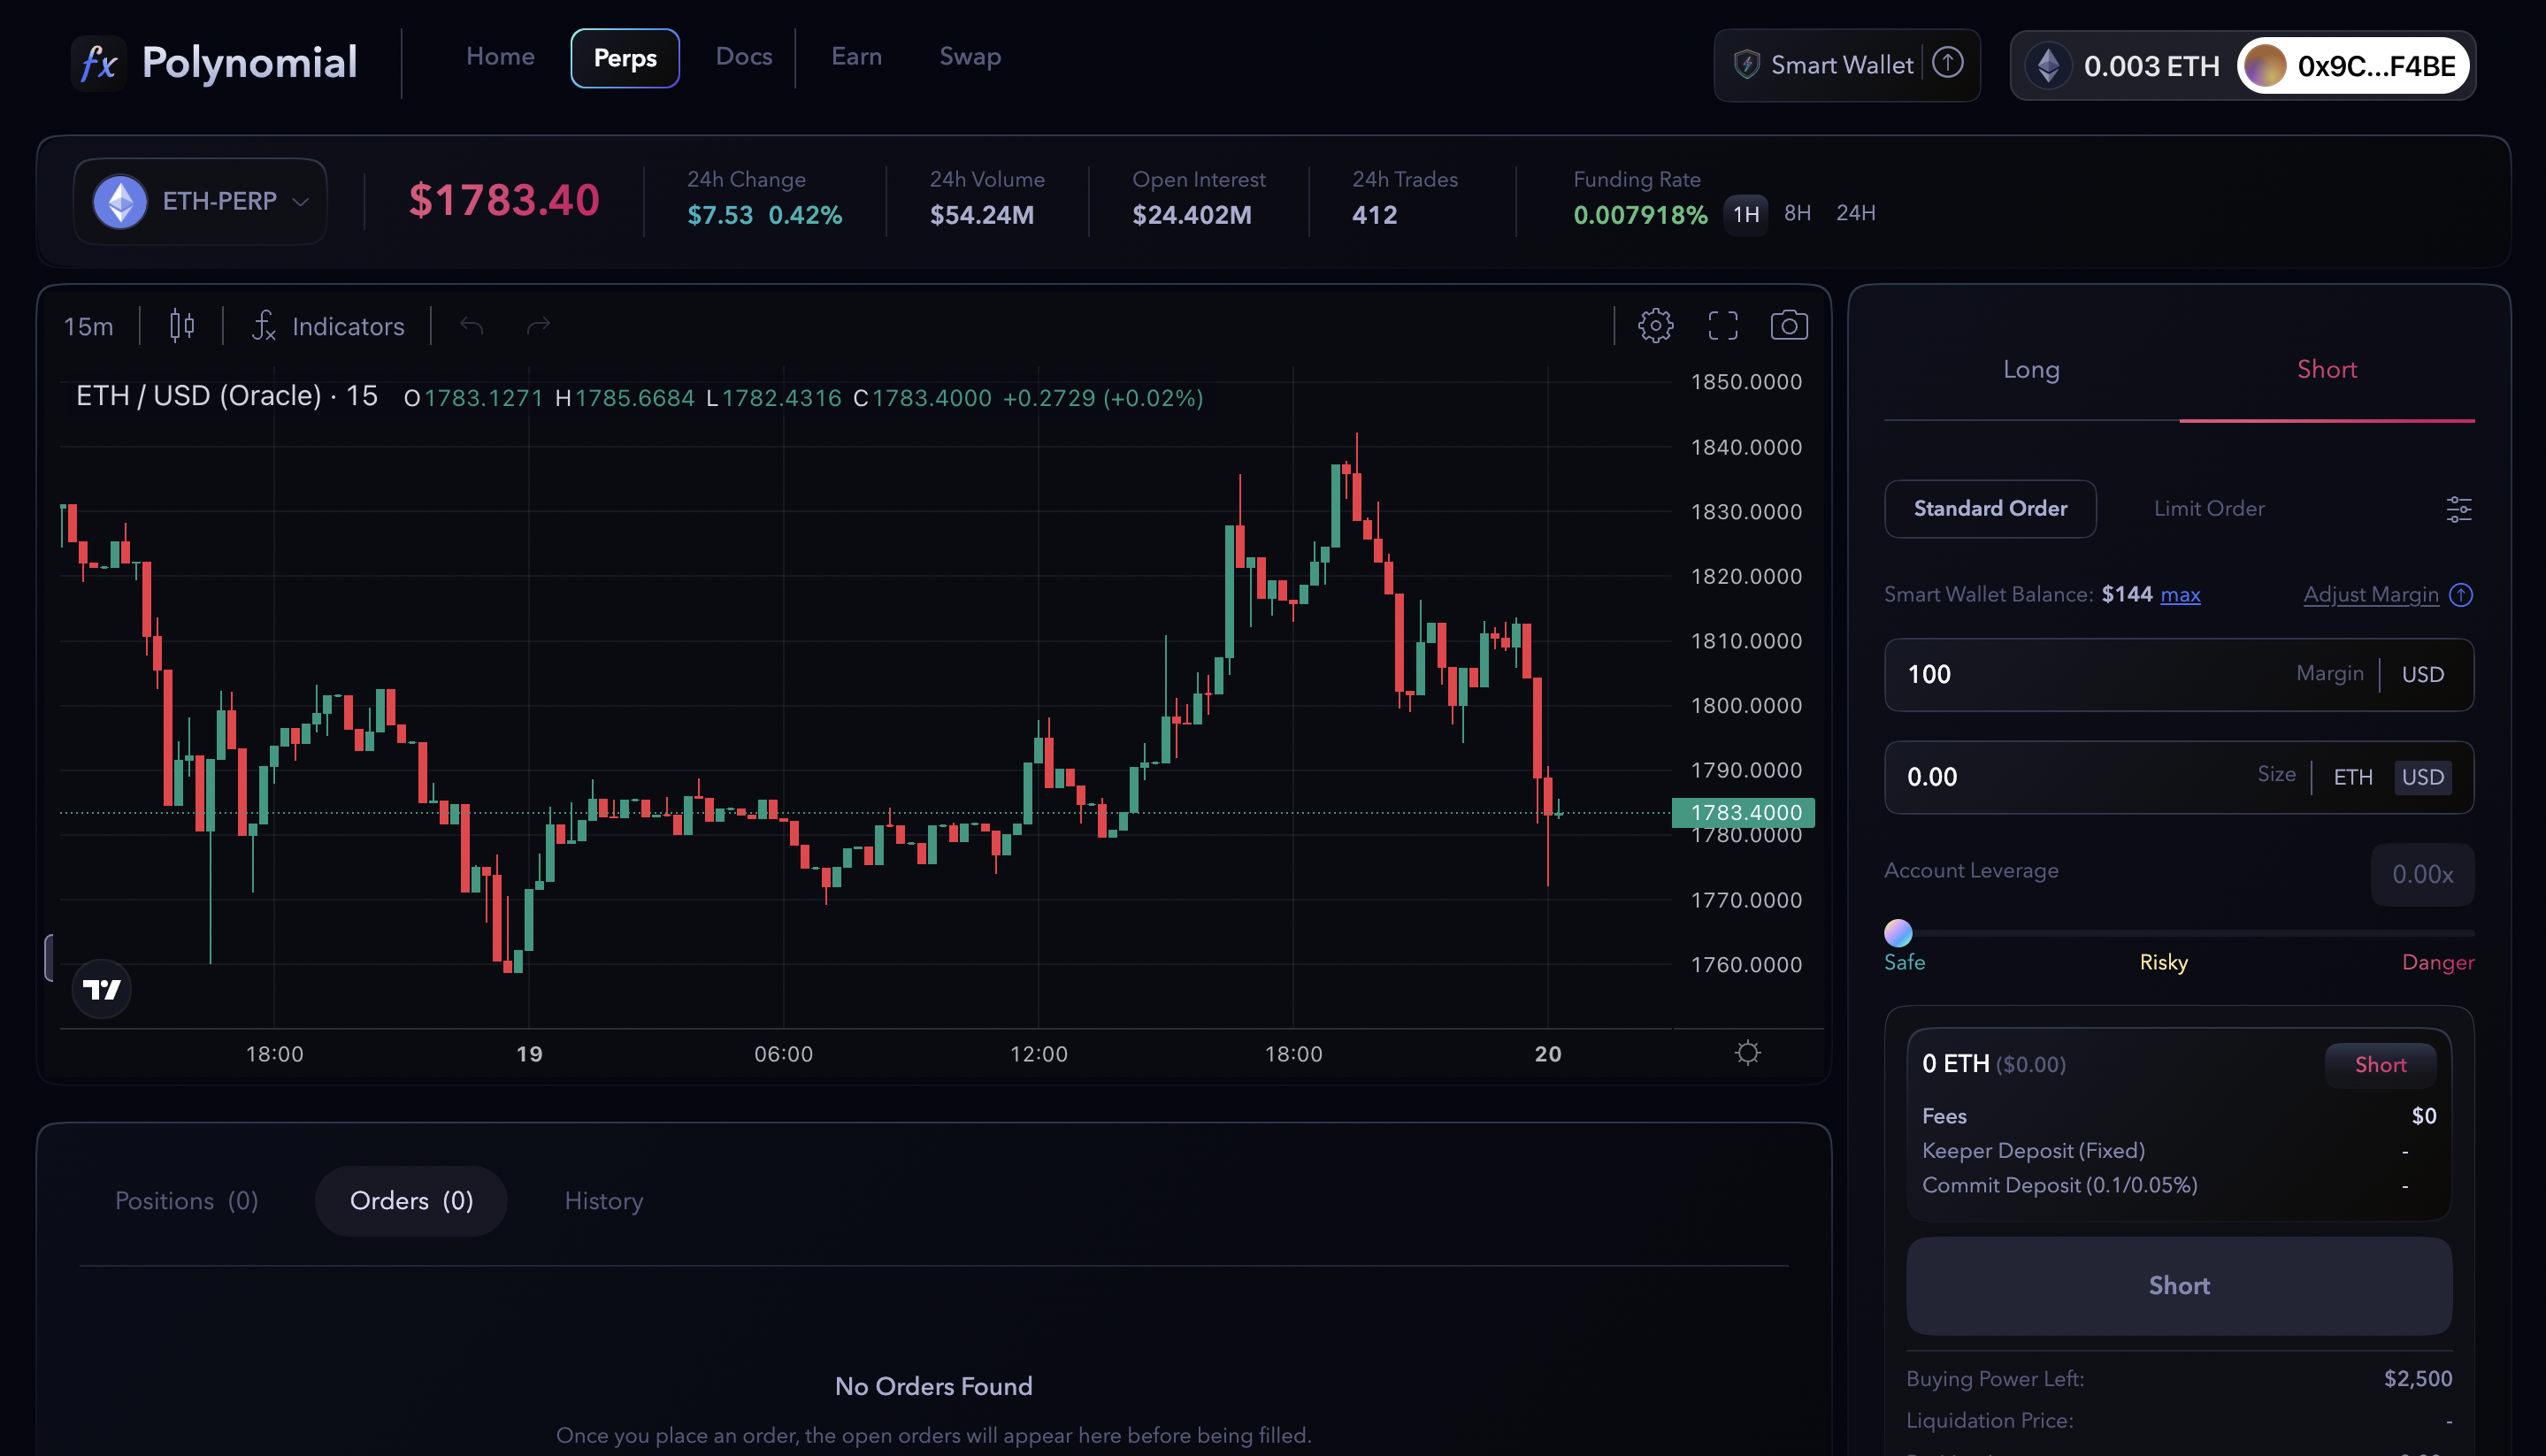Open the Positions (0) tab
Image resolution: width=2546 pixels, height=1456 pixels.
[186, 1200]
